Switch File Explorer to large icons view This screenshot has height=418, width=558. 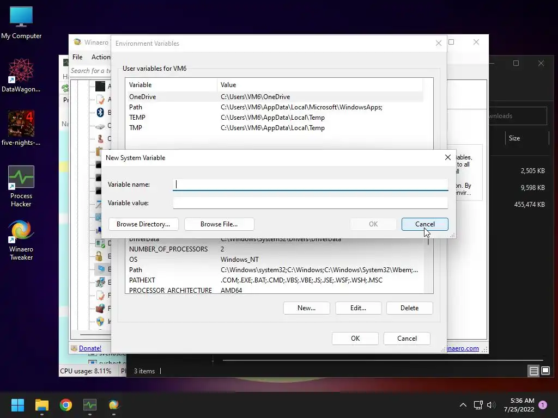[x=545, y=371]
